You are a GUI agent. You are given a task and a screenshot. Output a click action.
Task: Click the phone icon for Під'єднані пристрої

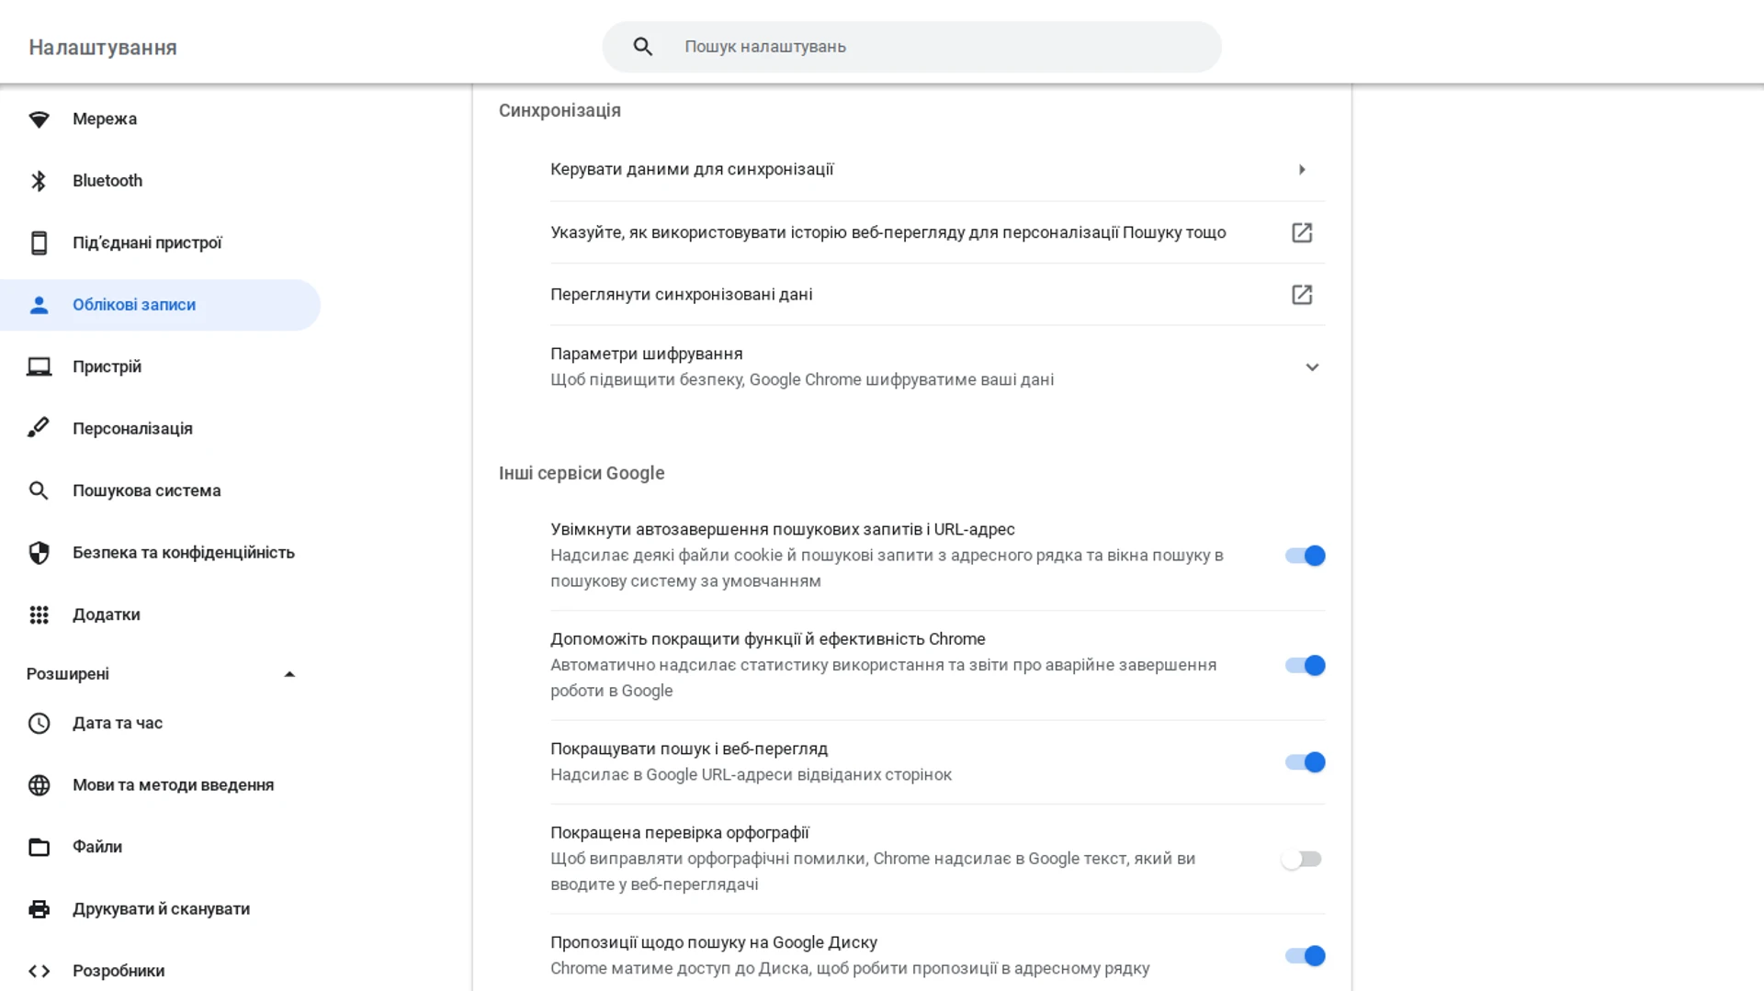[x=39, y=243]
